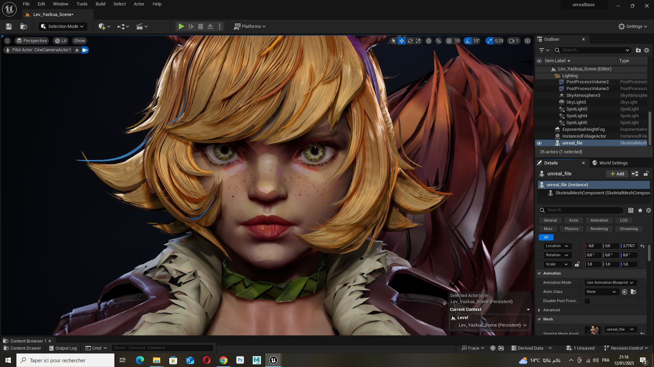Toggle rotation angle snapping
The height and width of the screenshot is (367, 654).
tap(468, 41)
